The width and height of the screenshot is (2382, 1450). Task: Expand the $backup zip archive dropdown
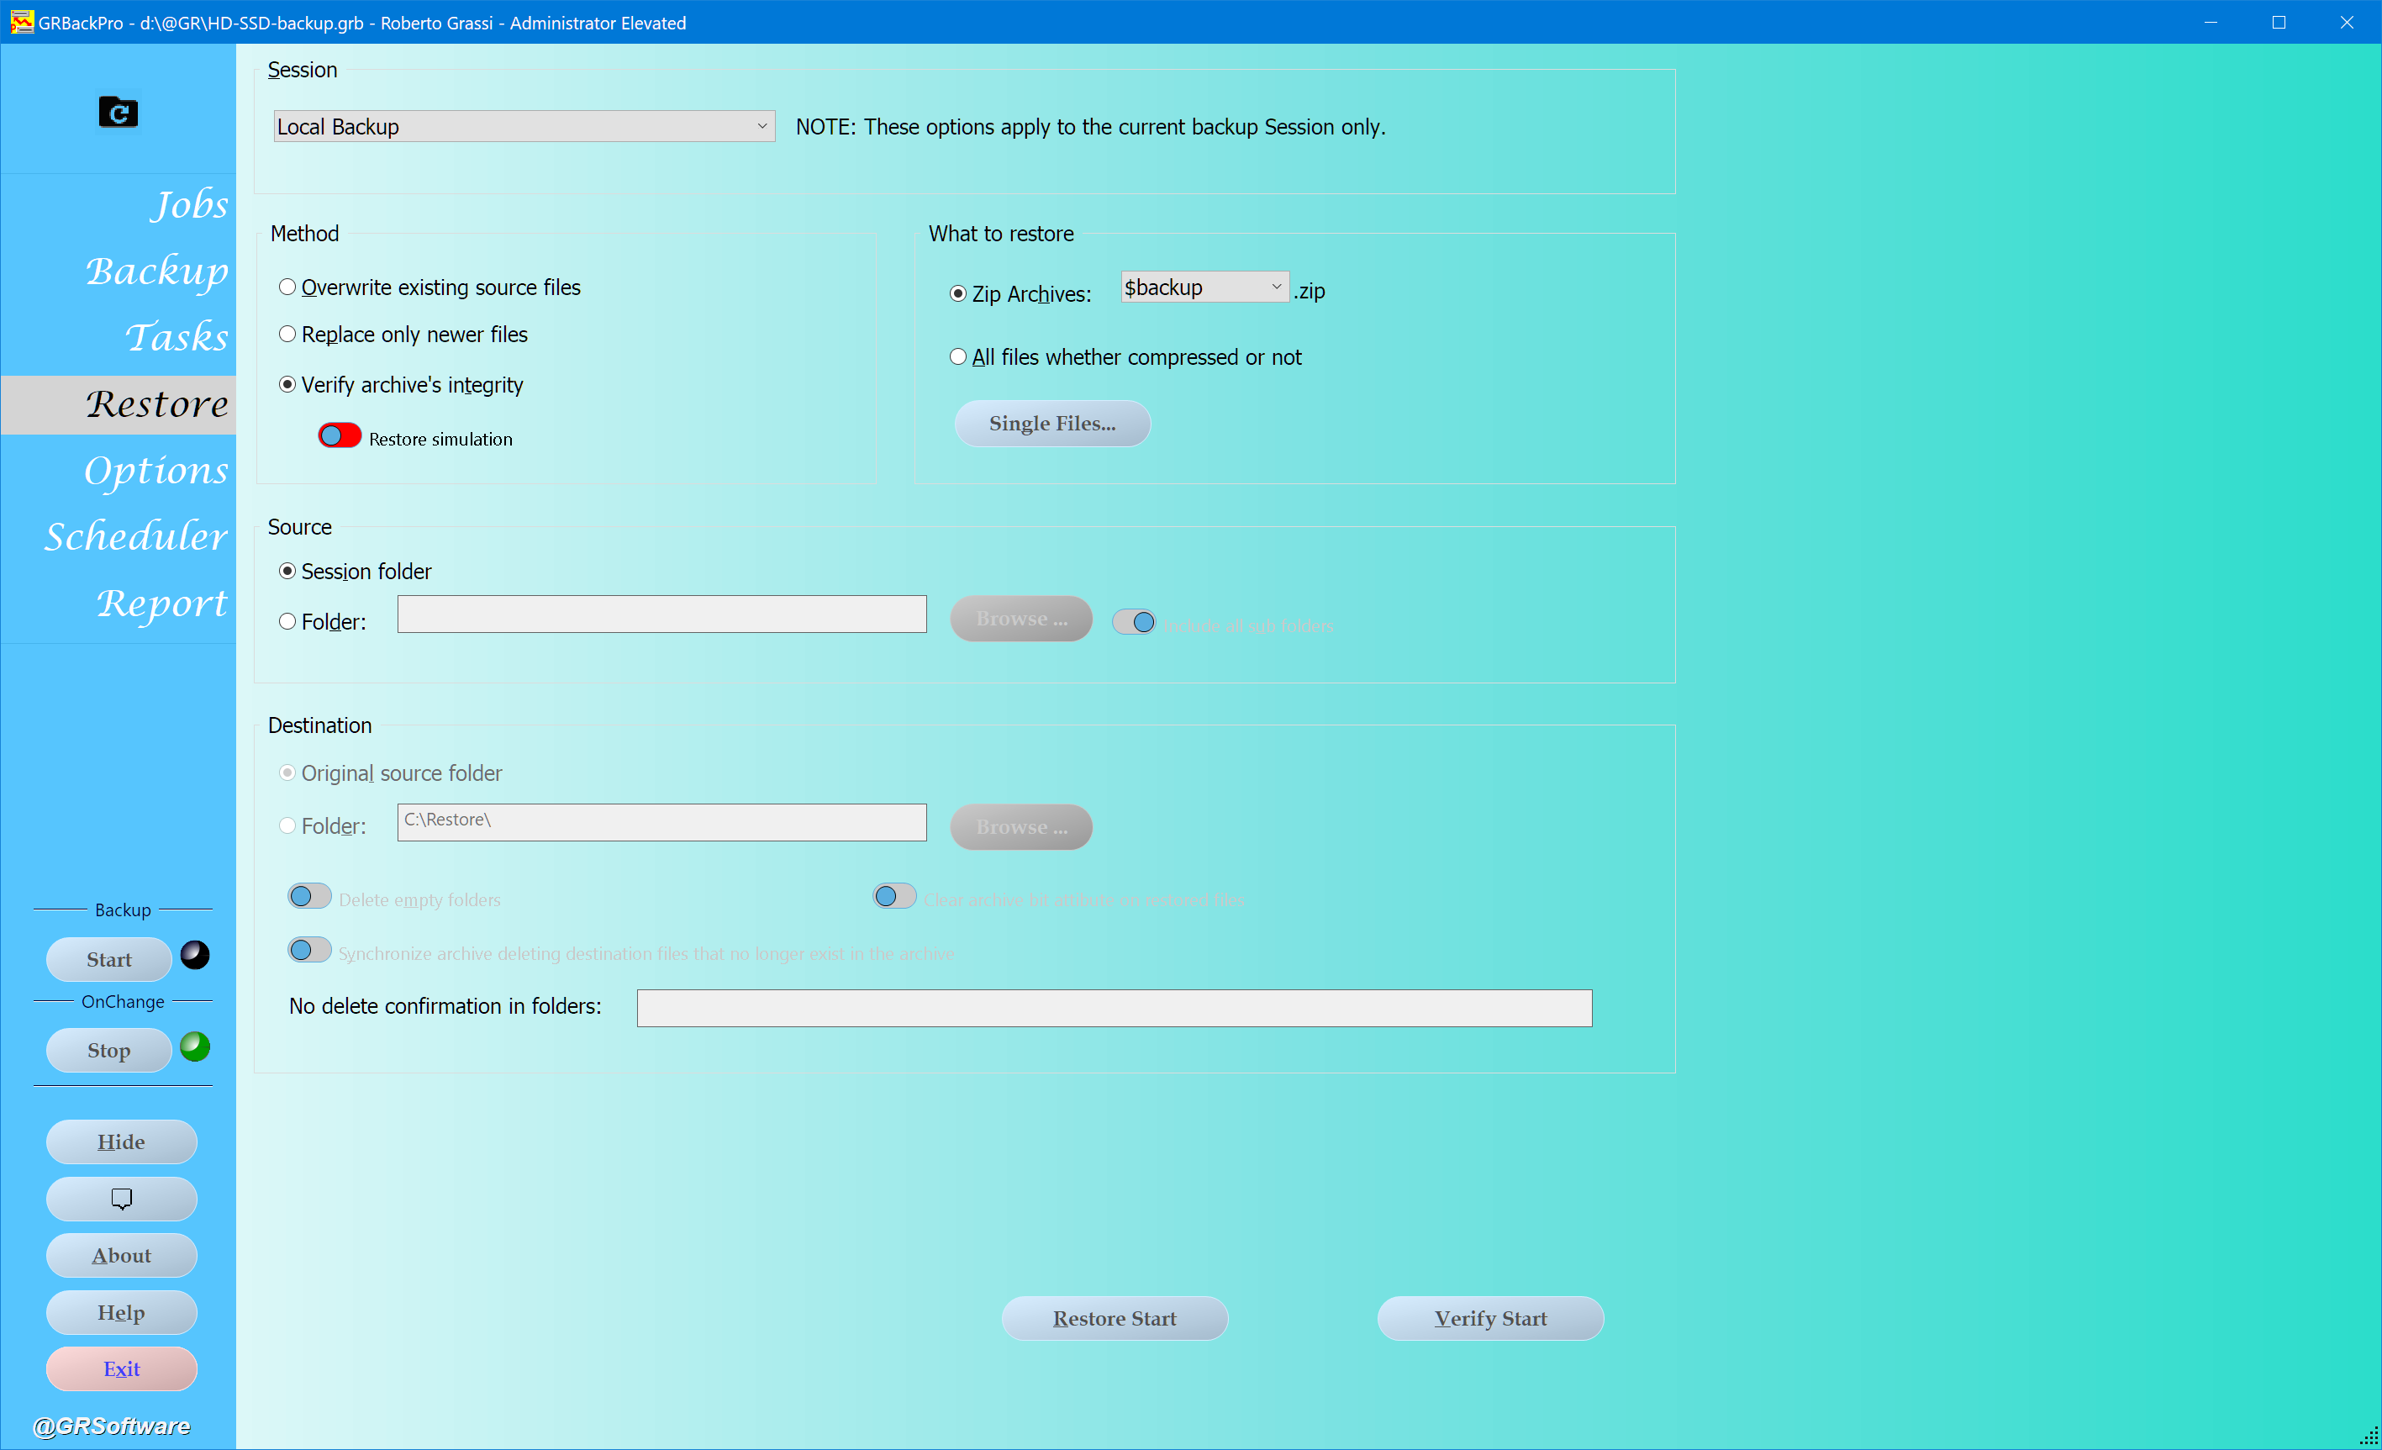(1204, 287)
